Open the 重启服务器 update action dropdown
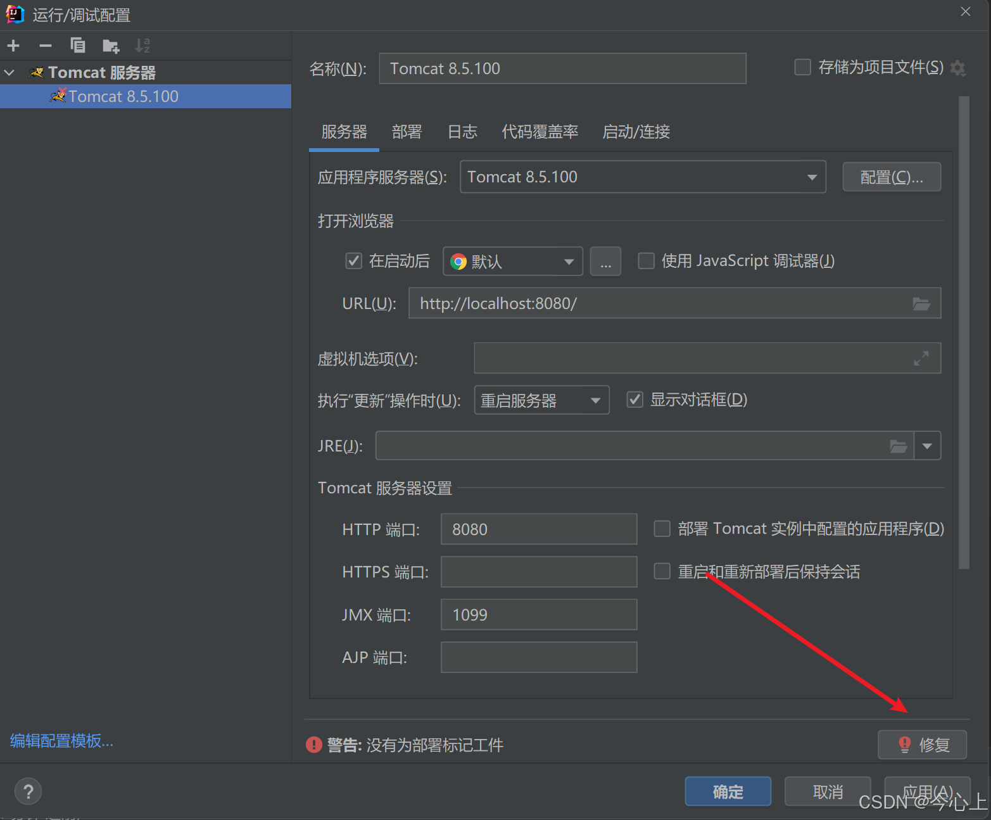This screenshot has width=991, height=820. click(x=542, y=400)
